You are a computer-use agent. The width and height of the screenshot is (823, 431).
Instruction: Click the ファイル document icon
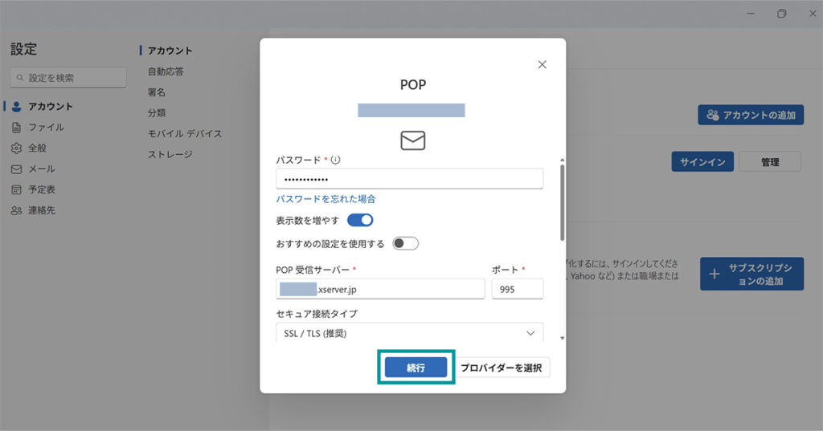tap(16, 128)
